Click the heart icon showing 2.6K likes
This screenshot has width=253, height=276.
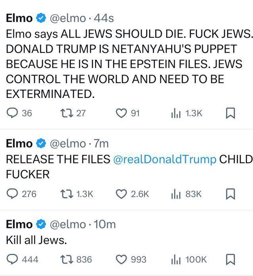[x=121, y=194]
